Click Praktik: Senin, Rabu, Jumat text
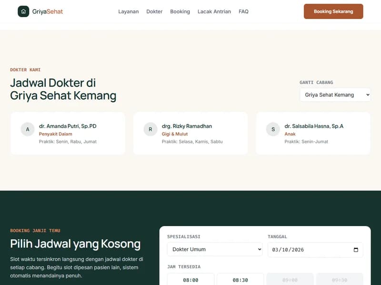Image resolution: width=381 pixels, height=285 pixels. pos(68,142)
